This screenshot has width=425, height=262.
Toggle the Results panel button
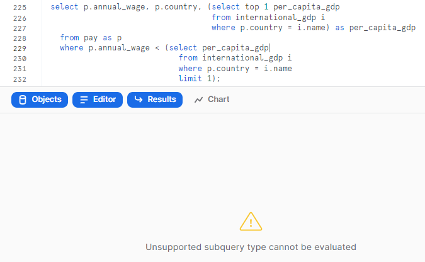coord(155,100)
